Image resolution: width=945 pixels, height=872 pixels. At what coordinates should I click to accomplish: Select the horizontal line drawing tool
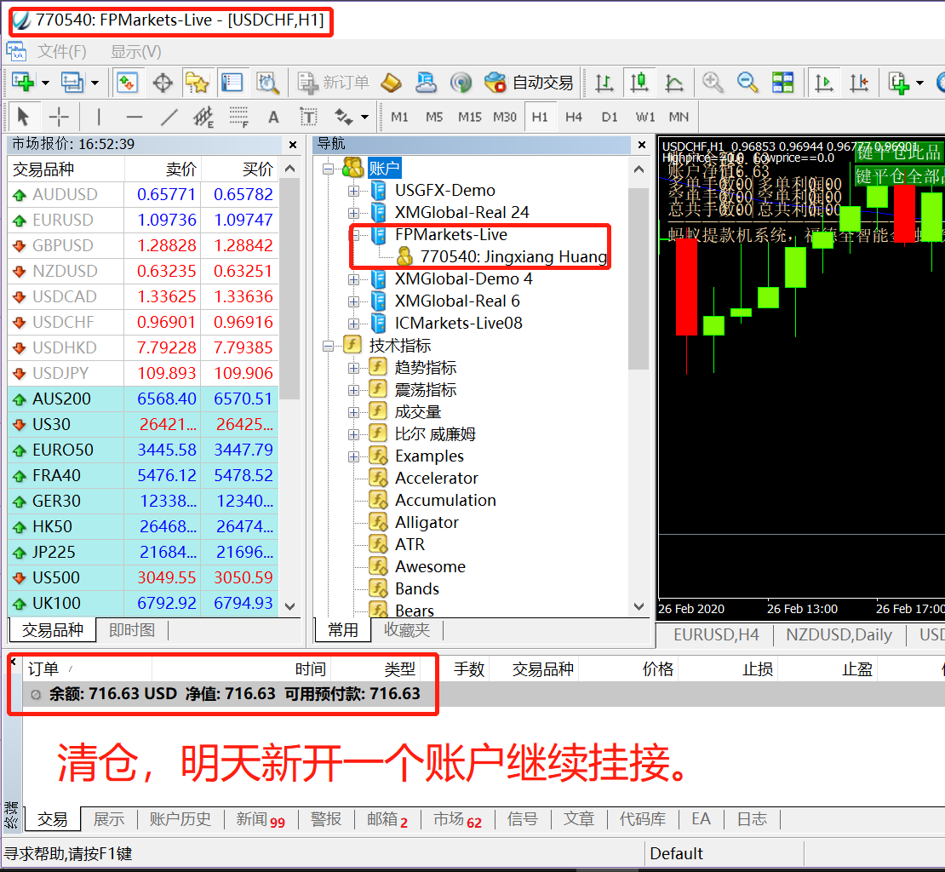[x=134, y=117]
